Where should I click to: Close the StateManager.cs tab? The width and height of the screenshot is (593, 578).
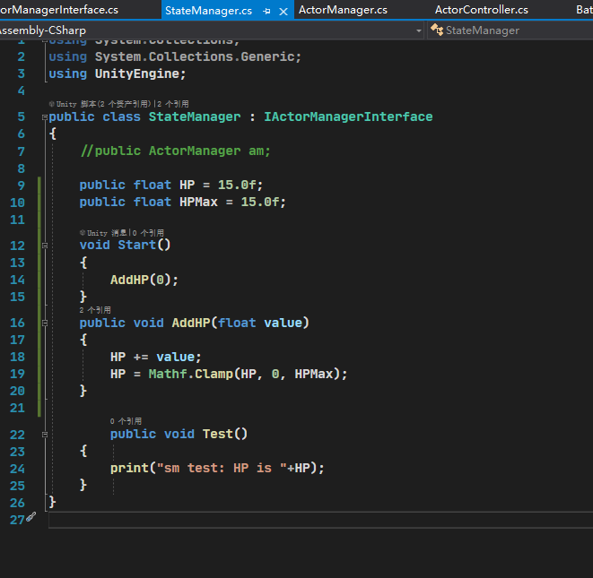coord(283,11)
